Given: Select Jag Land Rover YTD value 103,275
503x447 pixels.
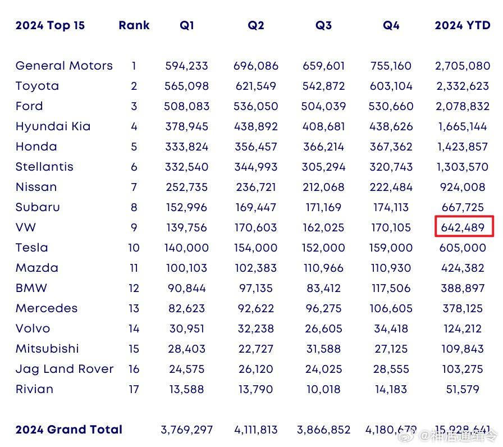Looking at the screenshot, I should tap(463, 370).
